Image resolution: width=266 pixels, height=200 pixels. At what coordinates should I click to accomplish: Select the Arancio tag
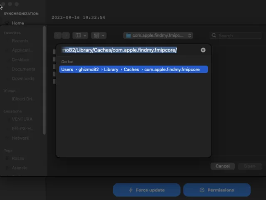[20, 168]
